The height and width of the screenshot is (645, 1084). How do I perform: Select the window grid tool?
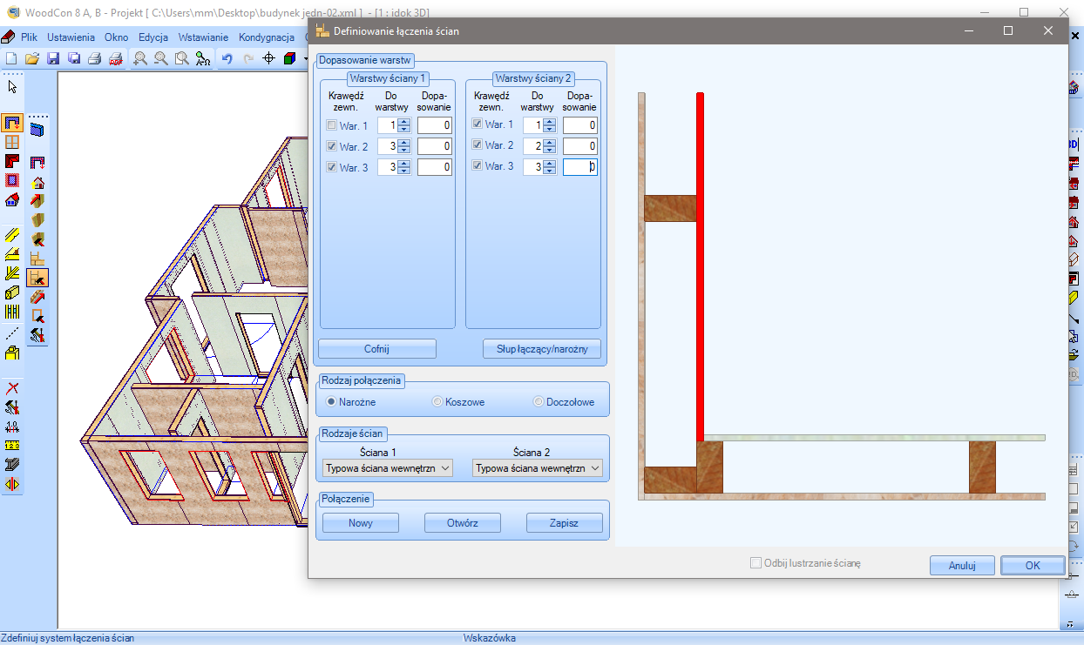pyautogui.click(x=12, y=142)
